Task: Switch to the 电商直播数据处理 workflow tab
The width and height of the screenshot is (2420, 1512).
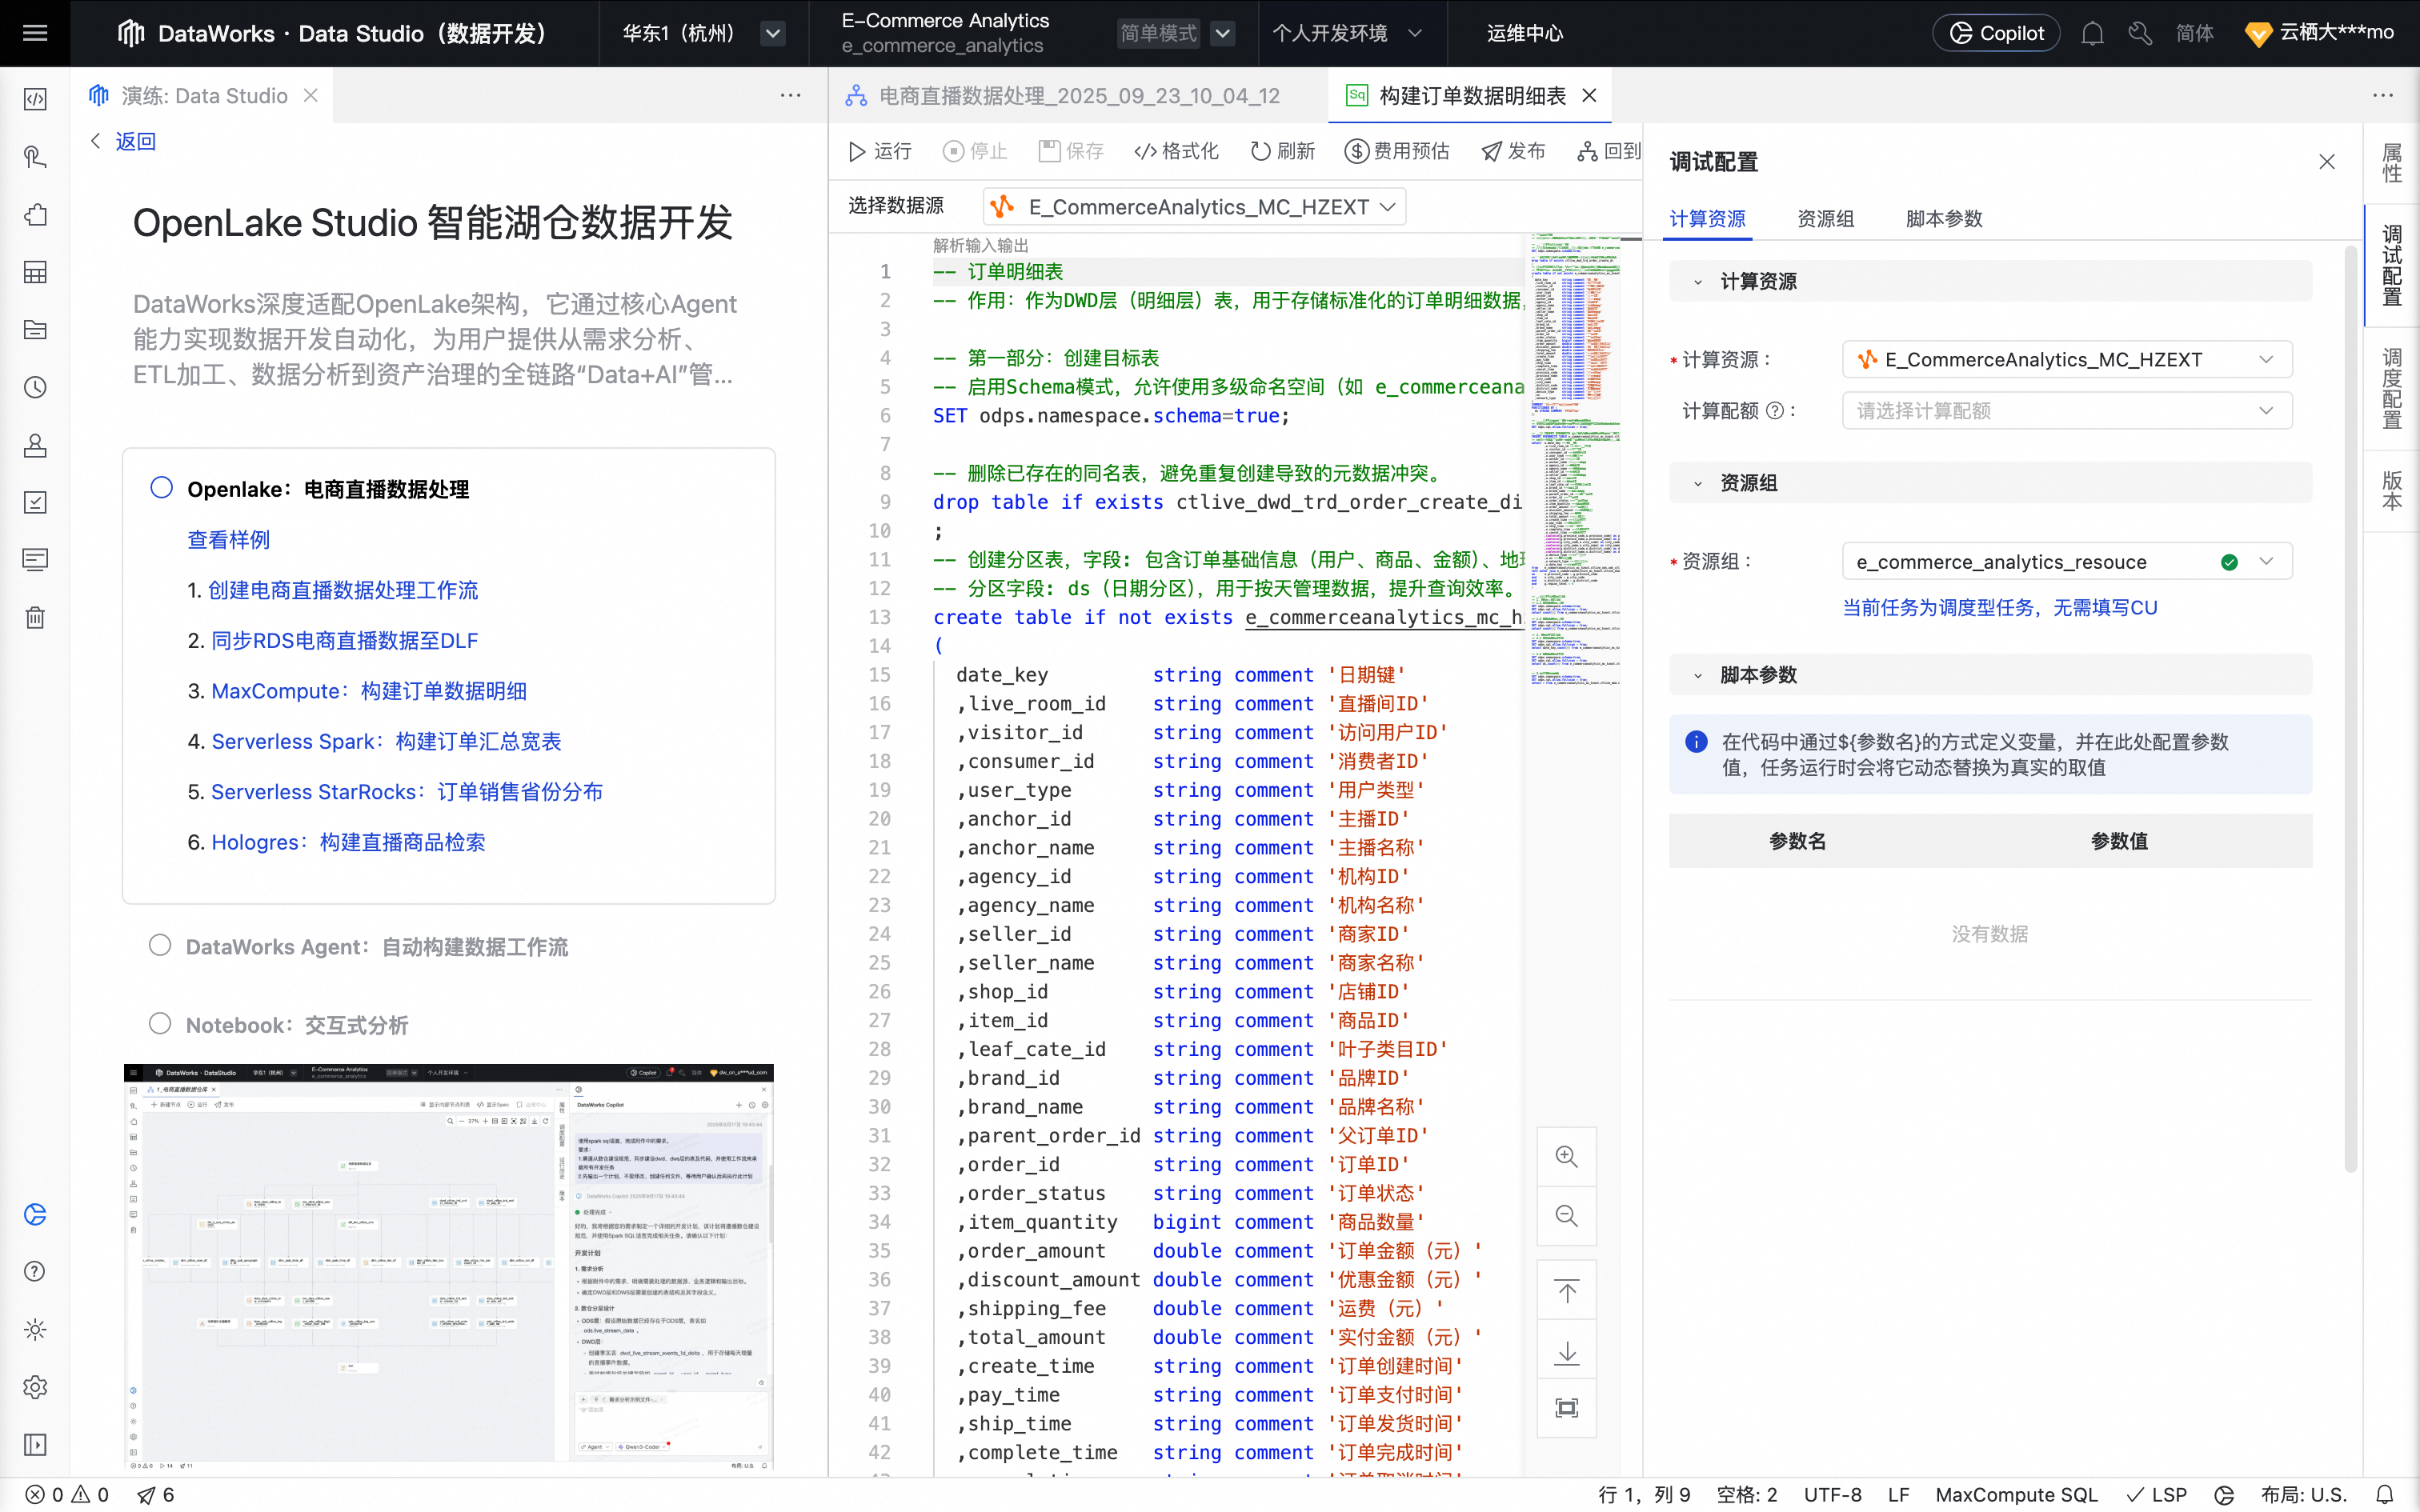Action: click(1078, 95)
